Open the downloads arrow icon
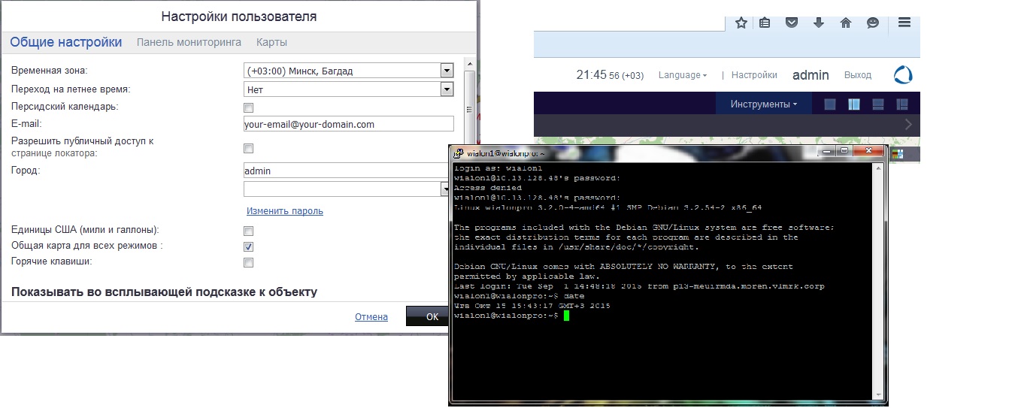Image resolution: width=1009 pixels, height=408 pixels. pos(819,23)
